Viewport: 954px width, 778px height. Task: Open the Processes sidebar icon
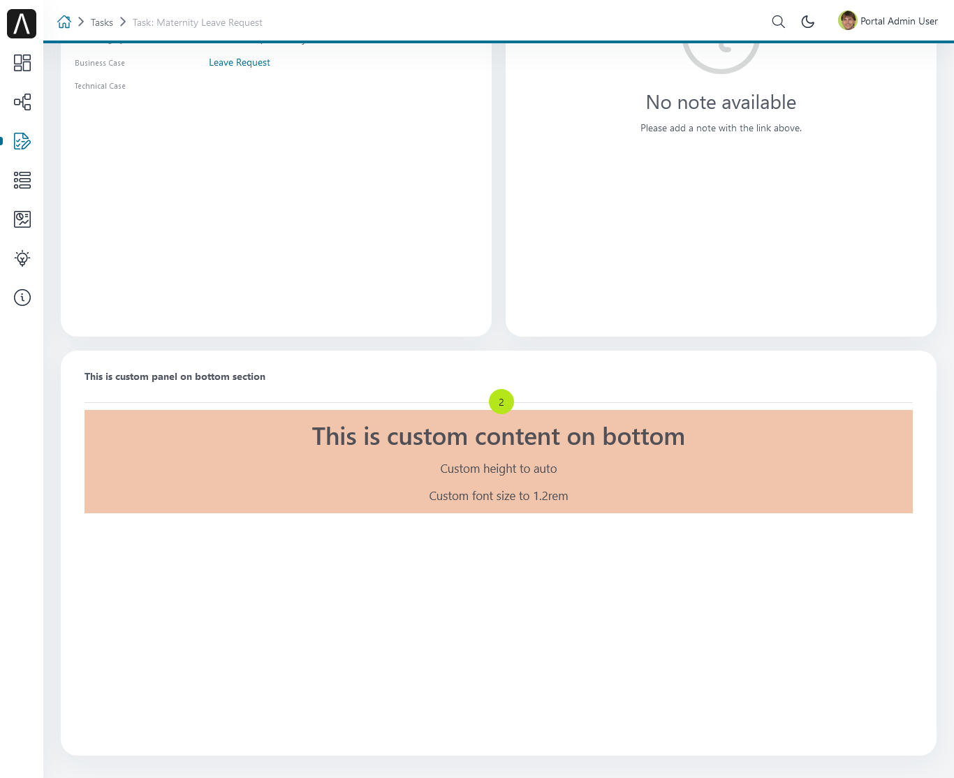pyautogui.click(x=22, y=102)
